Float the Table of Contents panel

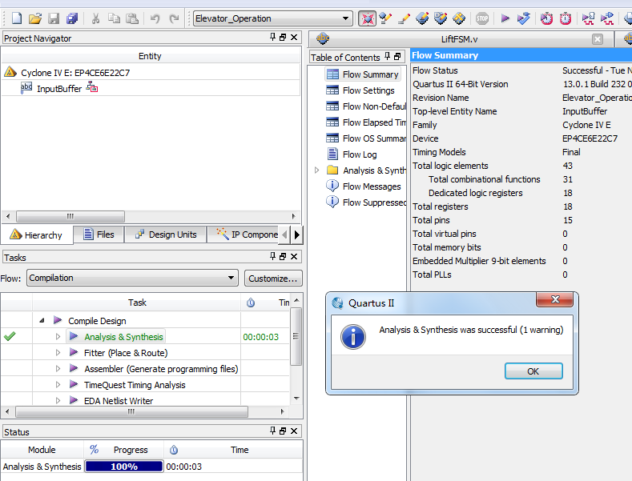pyautogui.click(x=397, y=56)
